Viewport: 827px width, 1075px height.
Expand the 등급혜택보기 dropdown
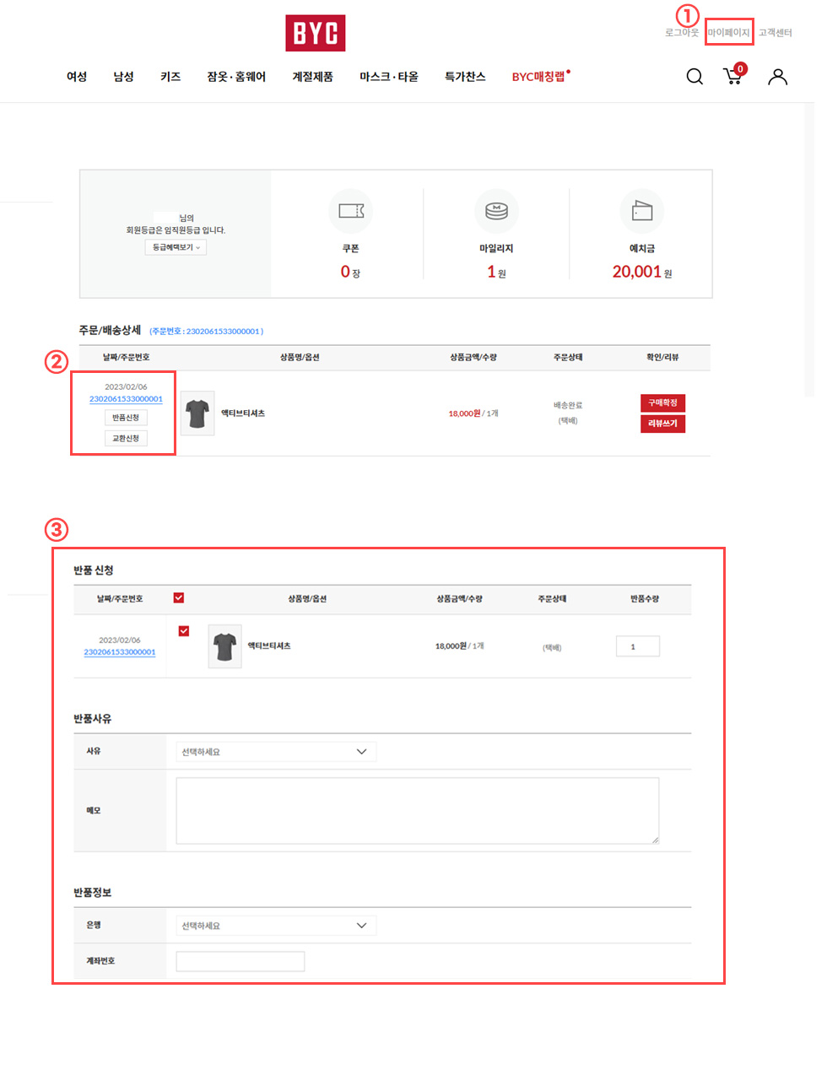[x=176, y=247]
